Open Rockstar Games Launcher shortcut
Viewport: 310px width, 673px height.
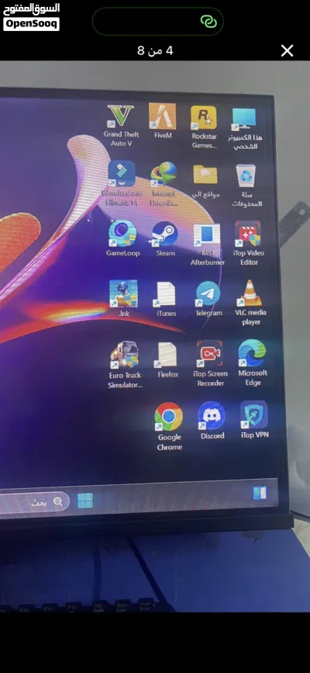click(204, 118)
